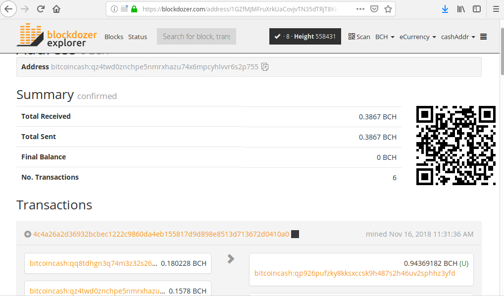Screen dimensions: 504x296
Task: Show site information via the info icon
Action: pyautogui.click(x=114, y=9)
